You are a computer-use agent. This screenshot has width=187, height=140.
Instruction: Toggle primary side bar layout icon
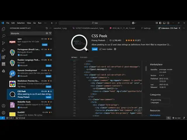(160, 23)
